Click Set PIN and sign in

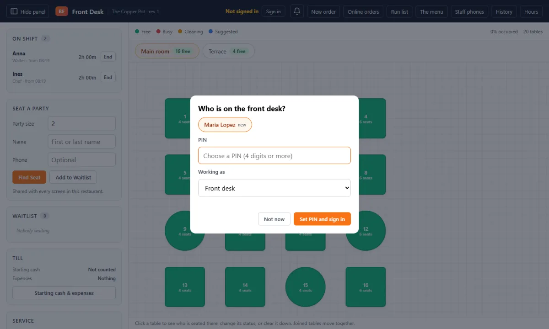tap(322, 219)
